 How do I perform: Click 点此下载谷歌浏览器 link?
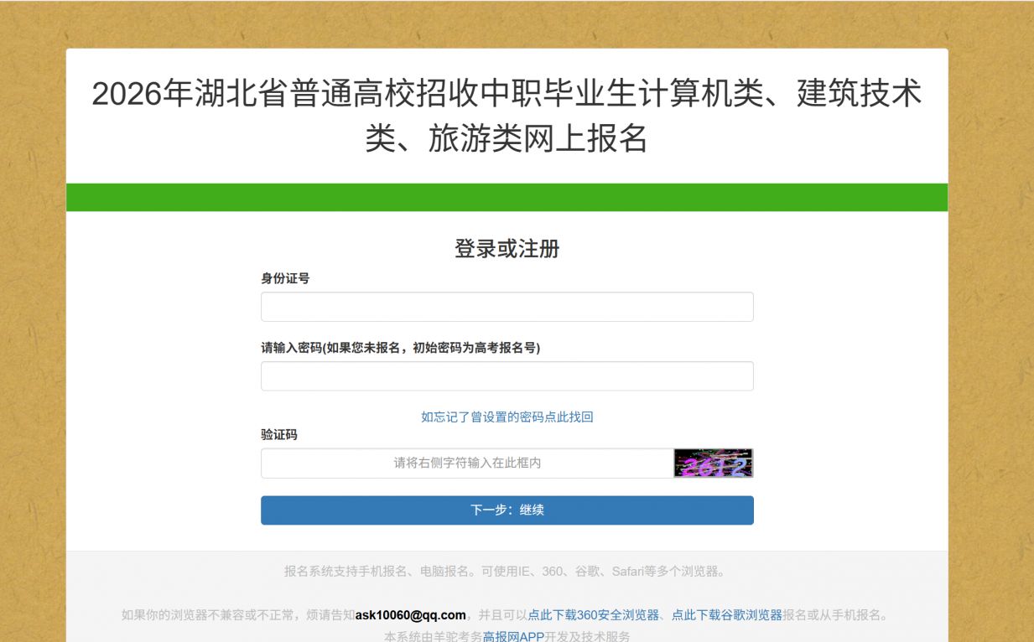pos(727,615)
